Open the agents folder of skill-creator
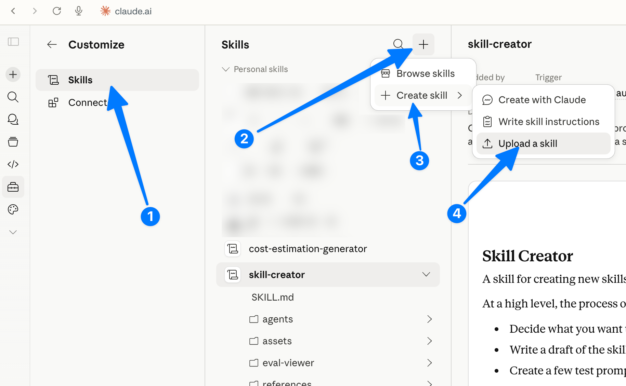This screenshot has height=386, width=626. (x=277, y=319)
